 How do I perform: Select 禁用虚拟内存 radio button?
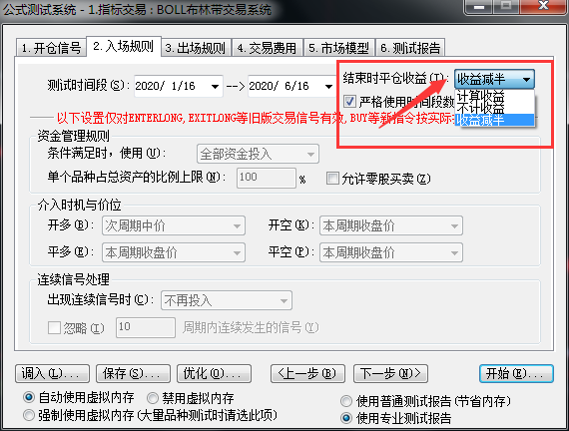pyautogui.click(x=153, y=398)
